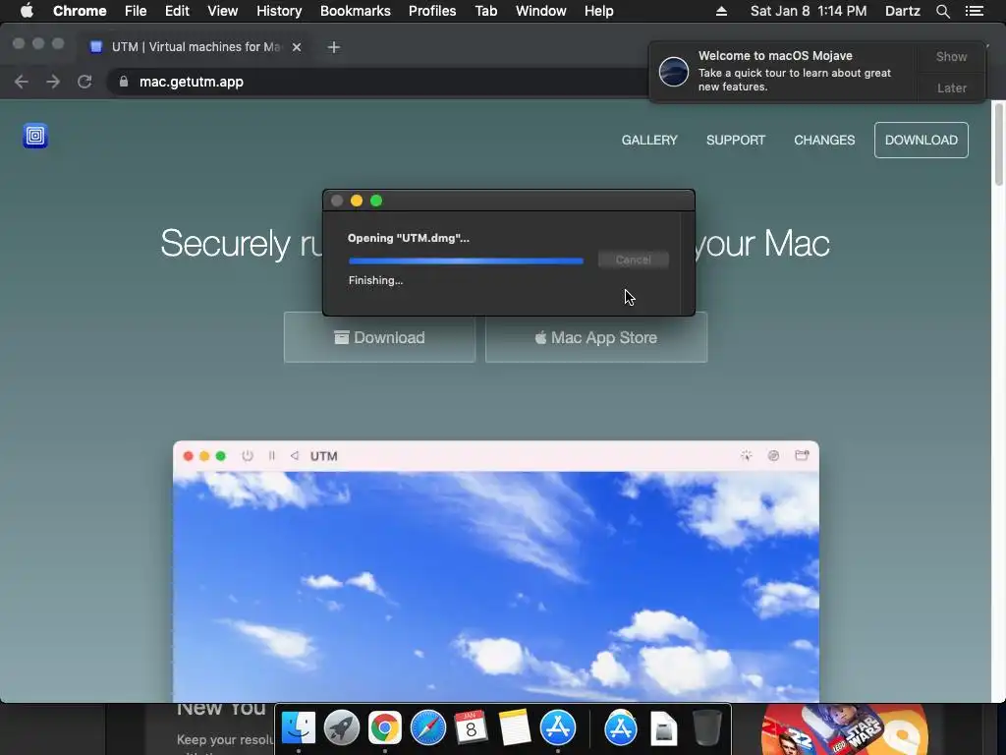Open the Bookmarks menu
Viewport: 1006px width, 755px height.
tap(356, 11)
